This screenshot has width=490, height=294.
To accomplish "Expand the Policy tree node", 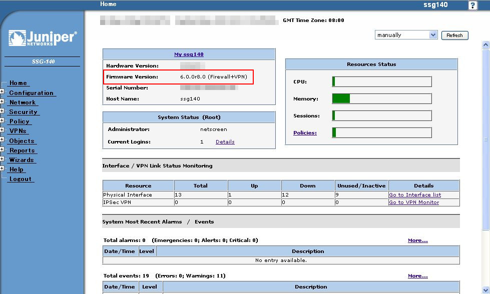I will point(2,120).
